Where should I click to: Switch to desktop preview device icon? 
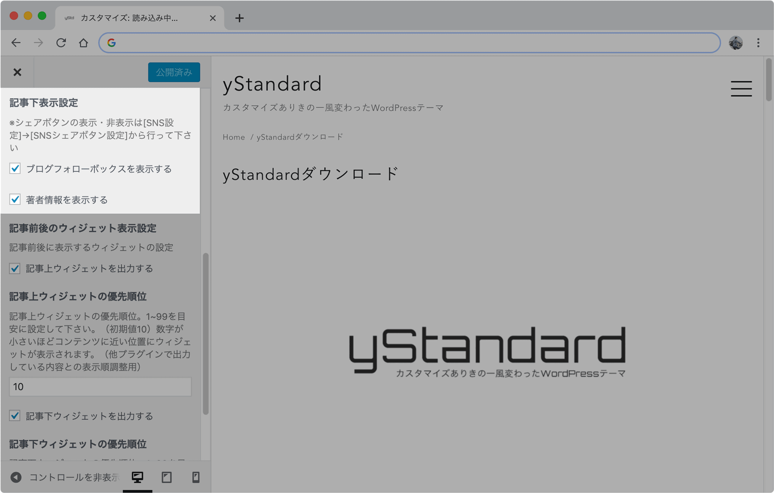(137, 477)
